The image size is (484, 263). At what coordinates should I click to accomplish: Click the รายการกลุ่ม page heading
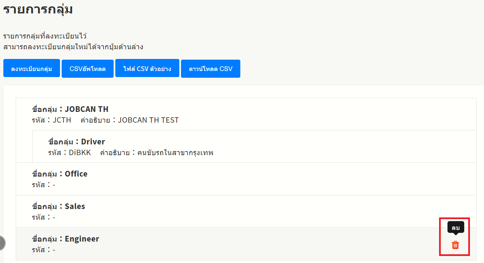[x=38, y=9]
